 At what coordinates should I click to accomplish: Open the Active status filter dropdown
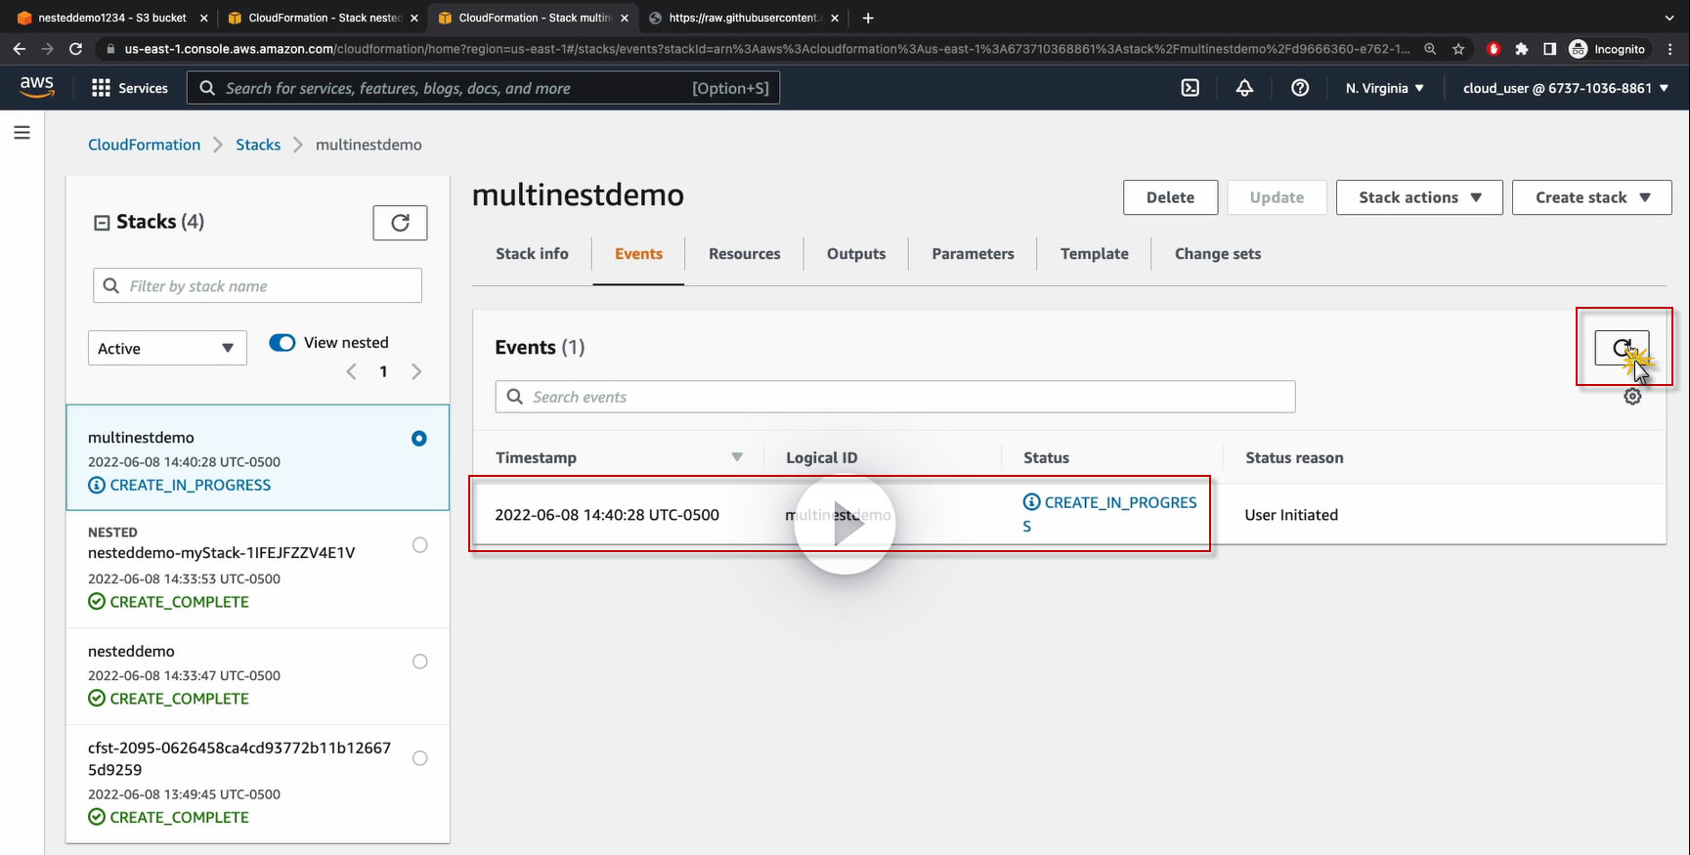(167, 349)
